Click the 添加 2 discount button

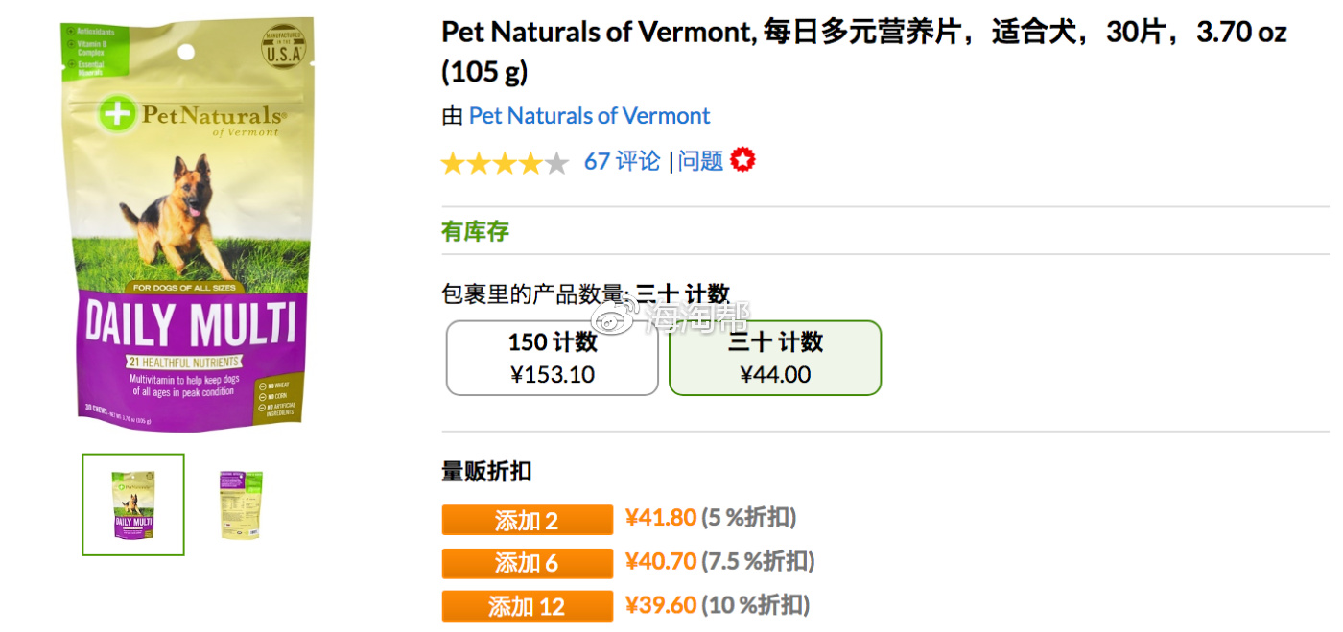pos(527,520)
